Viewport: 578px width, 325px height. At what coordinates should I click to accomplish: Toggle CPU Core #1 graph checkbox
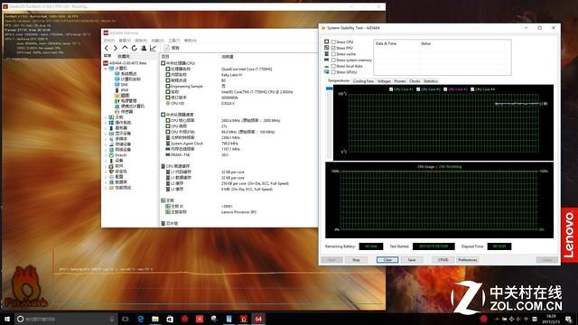click(x=391, y=89)
